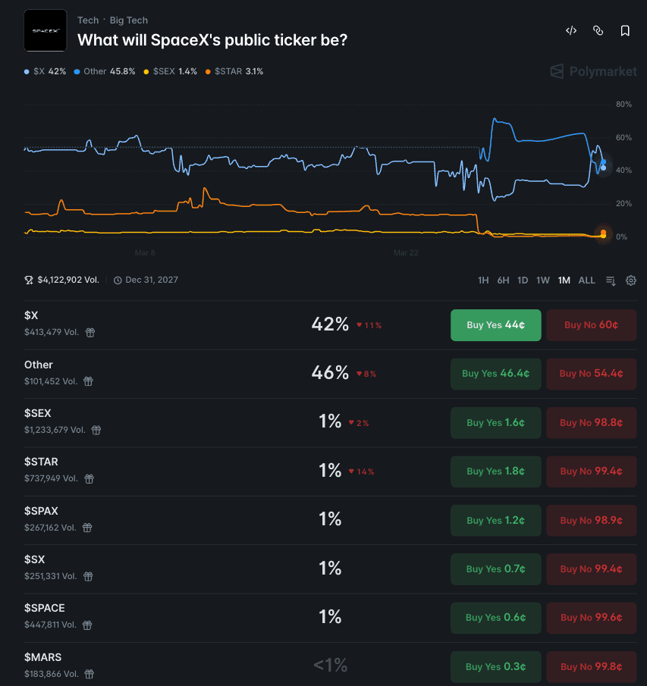Click the chart sort/filter icon

611,280
